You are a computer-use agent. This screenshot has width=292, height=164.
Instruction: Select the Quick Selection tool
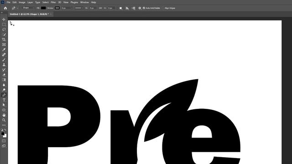point(4,35)
